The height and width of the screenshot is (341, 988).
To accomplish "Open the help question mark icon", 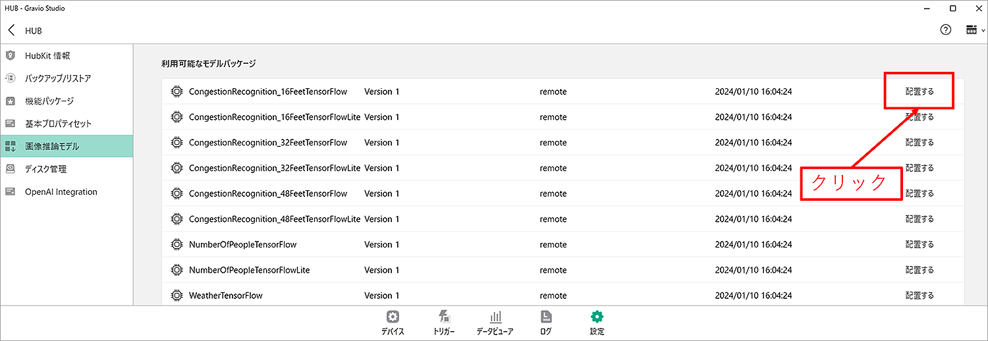I will coord(946,30).
